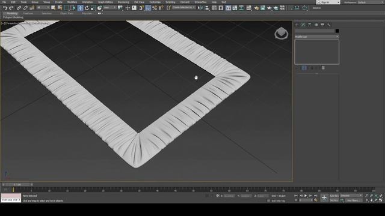The width and height of the screenshot is (385, 216).
Task: Toggle the Scene Explorer icon
Action: tap(214, 8)
